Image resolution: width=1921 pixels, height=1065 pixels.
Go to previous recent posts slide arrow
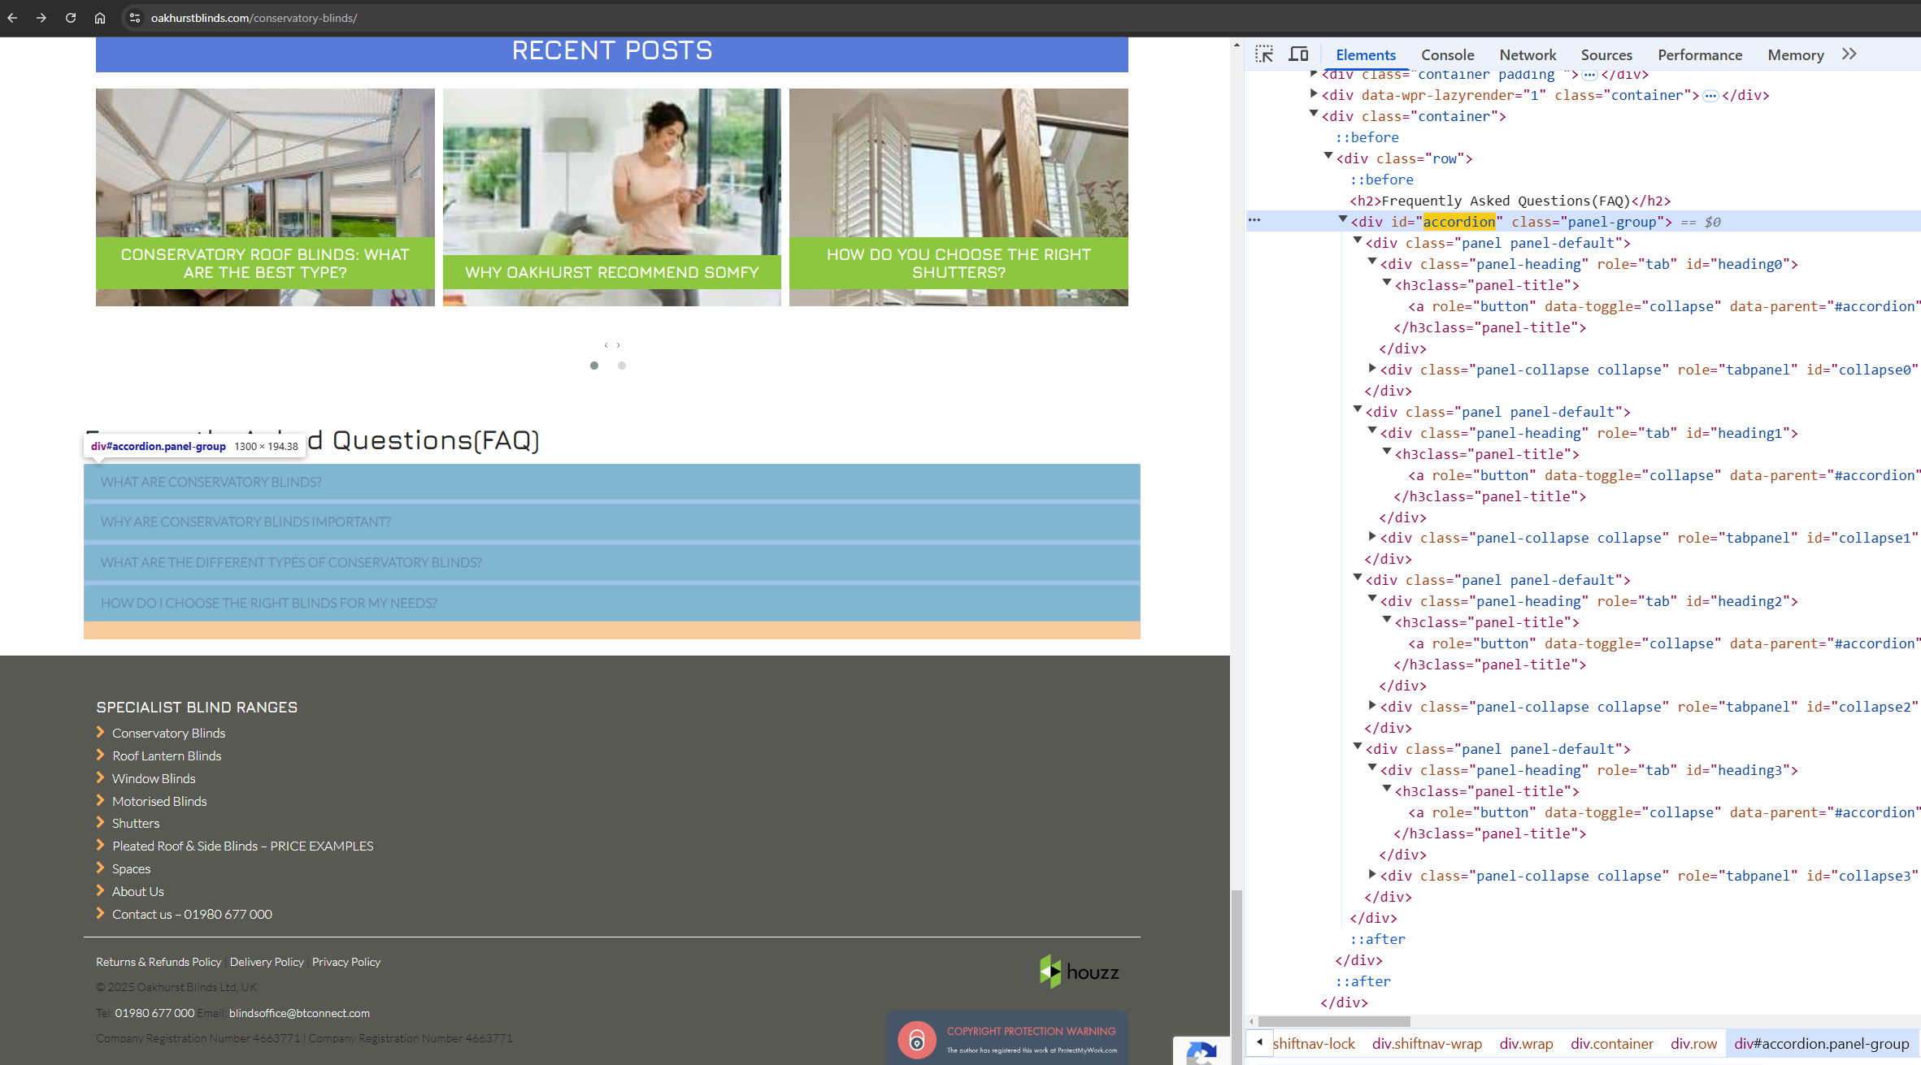(606, 345)
